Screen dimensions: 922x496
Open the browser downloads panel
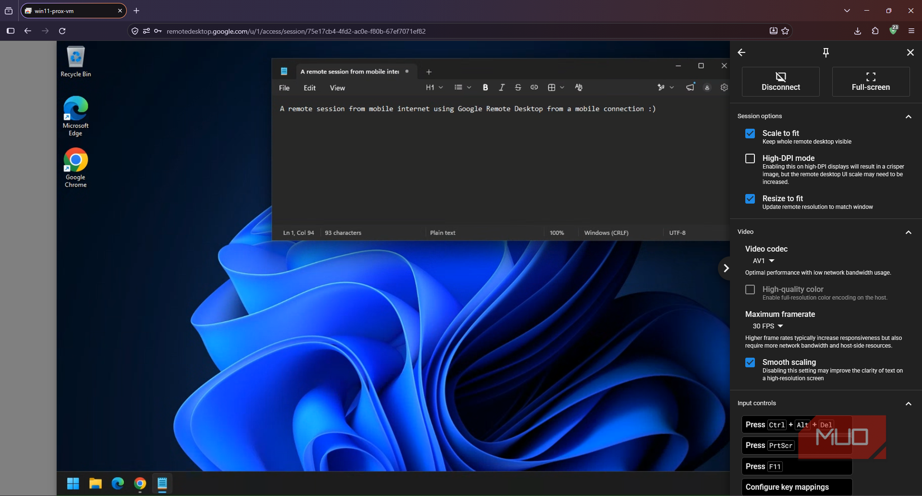pyautogui.click(x=858, y=31)
